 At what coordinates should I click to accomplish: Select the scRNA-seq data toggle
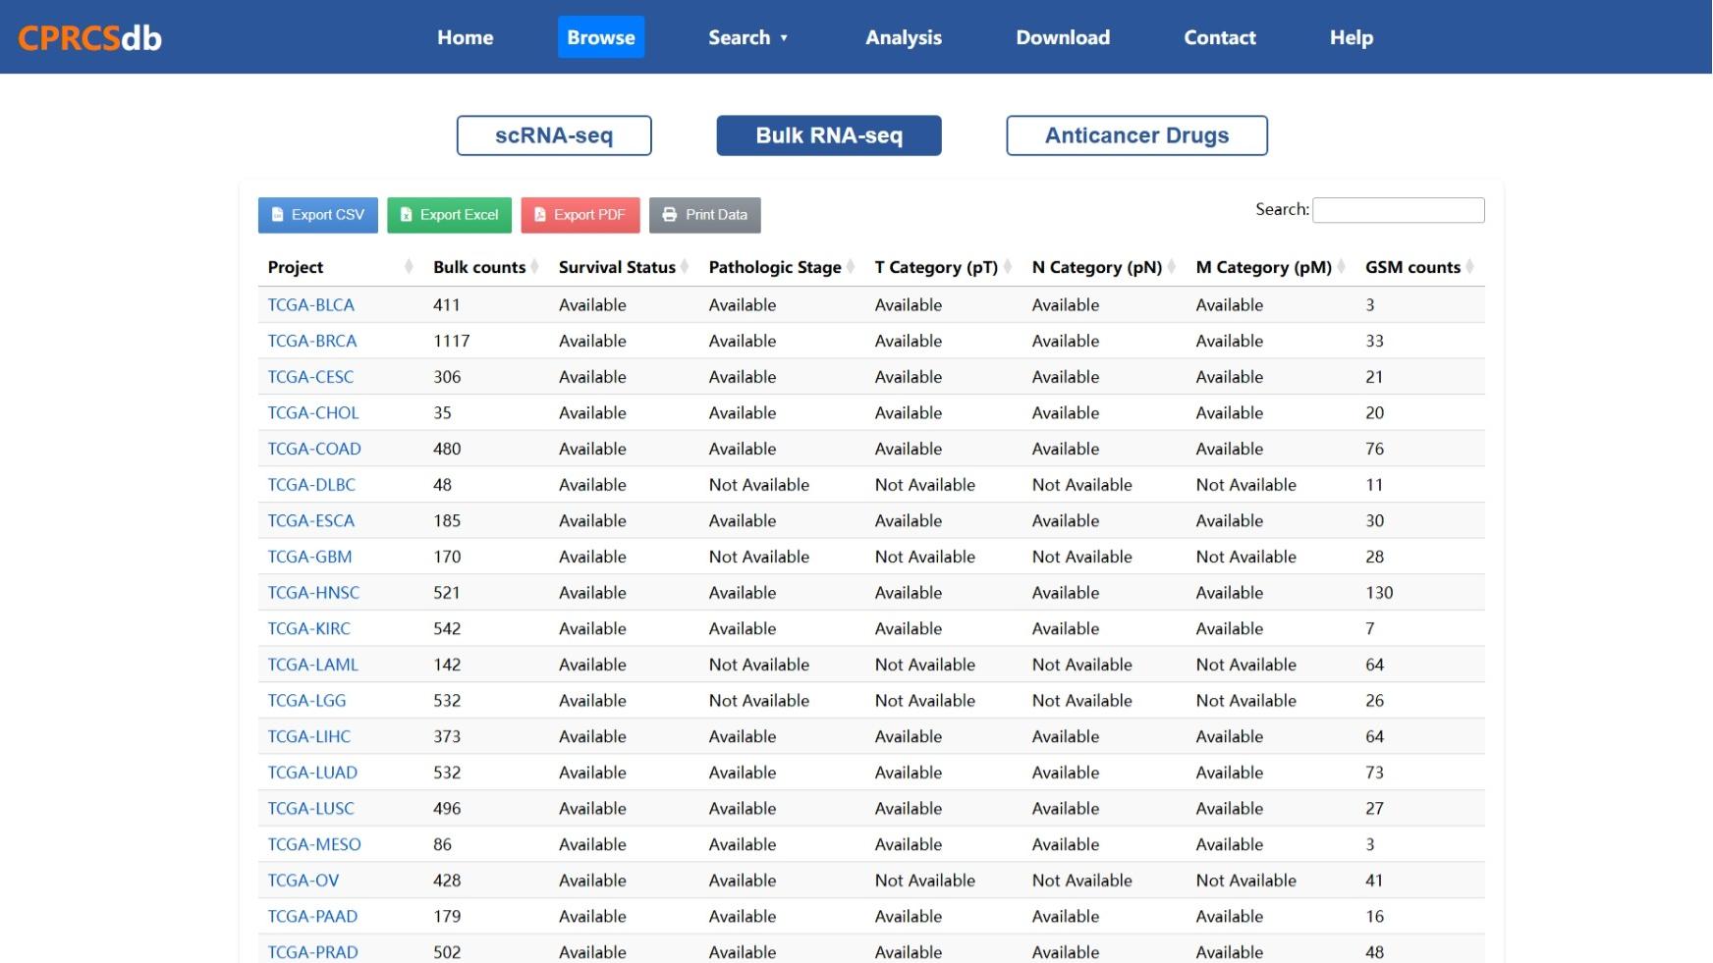click(x=553, y=135)
